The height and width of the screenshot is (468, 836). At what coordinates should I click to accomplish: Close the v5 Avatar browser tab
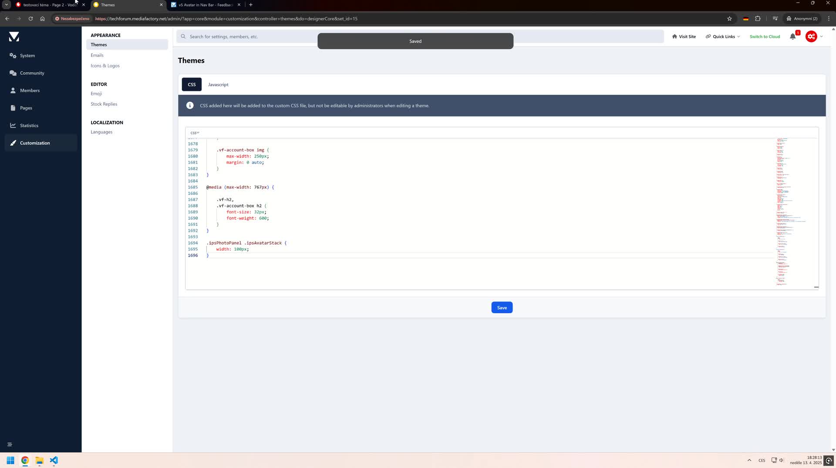tap(239, 5)
